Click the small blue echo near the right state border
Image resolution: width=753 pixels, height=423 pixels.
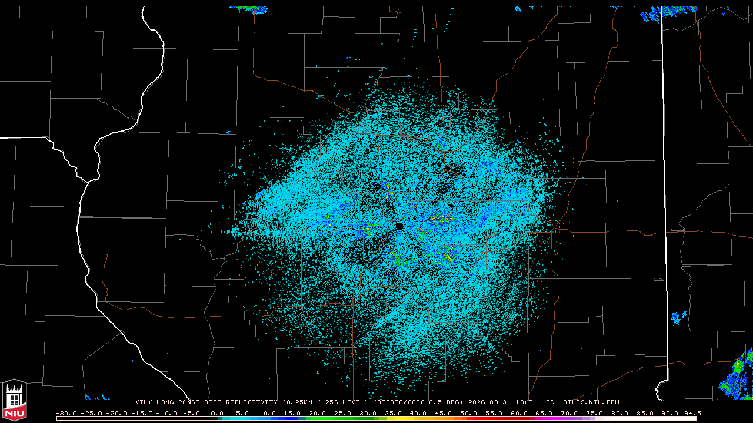pos(679,317)
